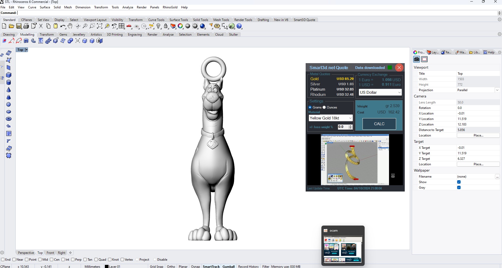The image size is (502, 268).
Task: Switch to the Mesh Tools tab
Action: [221, 20]
